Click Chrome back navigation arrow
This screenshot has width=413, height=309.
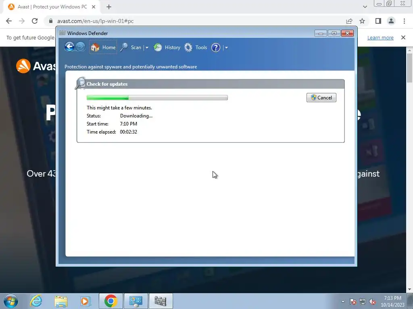9,21
